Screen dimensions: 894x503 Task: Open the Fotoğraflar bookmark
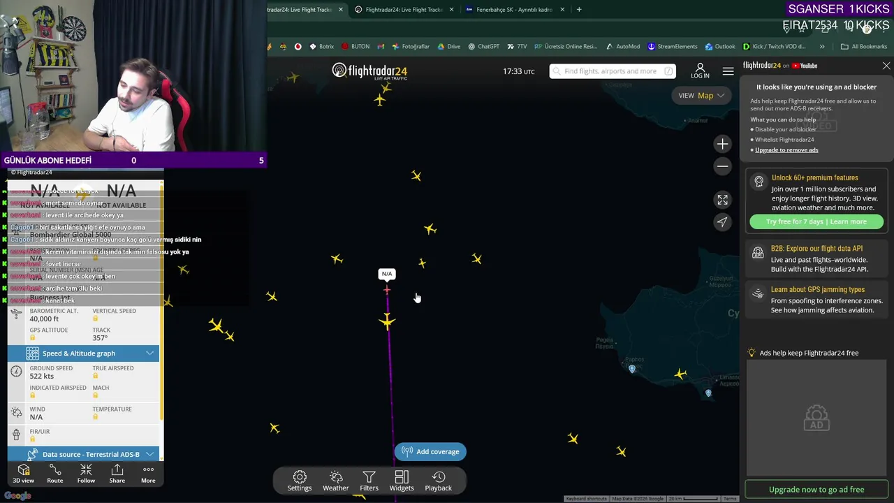point(411,47)
